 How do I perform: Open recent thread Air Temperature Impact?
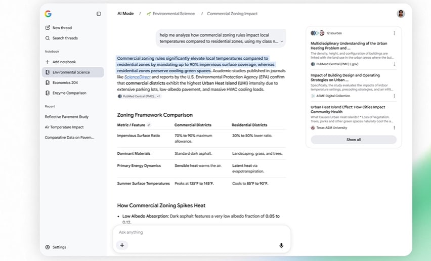pos(64,127)
